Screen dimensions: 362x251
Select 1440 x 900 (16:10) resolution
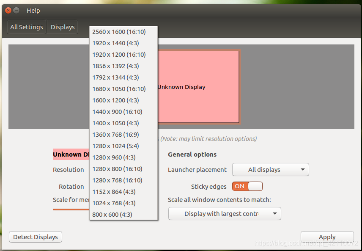(118, 111)
